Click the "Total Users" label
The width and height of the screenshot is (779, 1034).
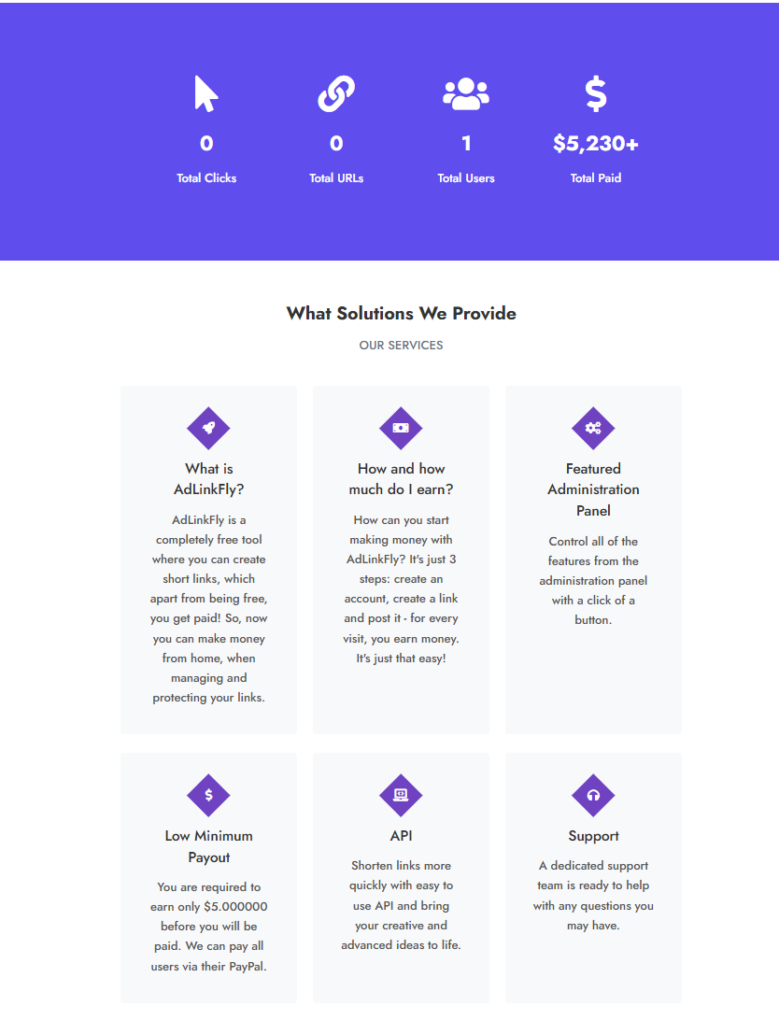(466, 178)
